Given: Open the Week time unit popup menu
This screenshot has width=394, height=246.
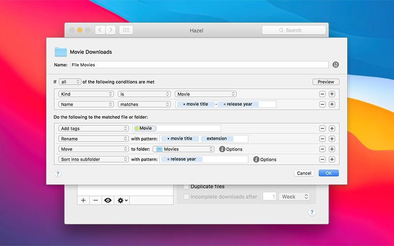Looking at the screenshot, I should tap(294, 197).
